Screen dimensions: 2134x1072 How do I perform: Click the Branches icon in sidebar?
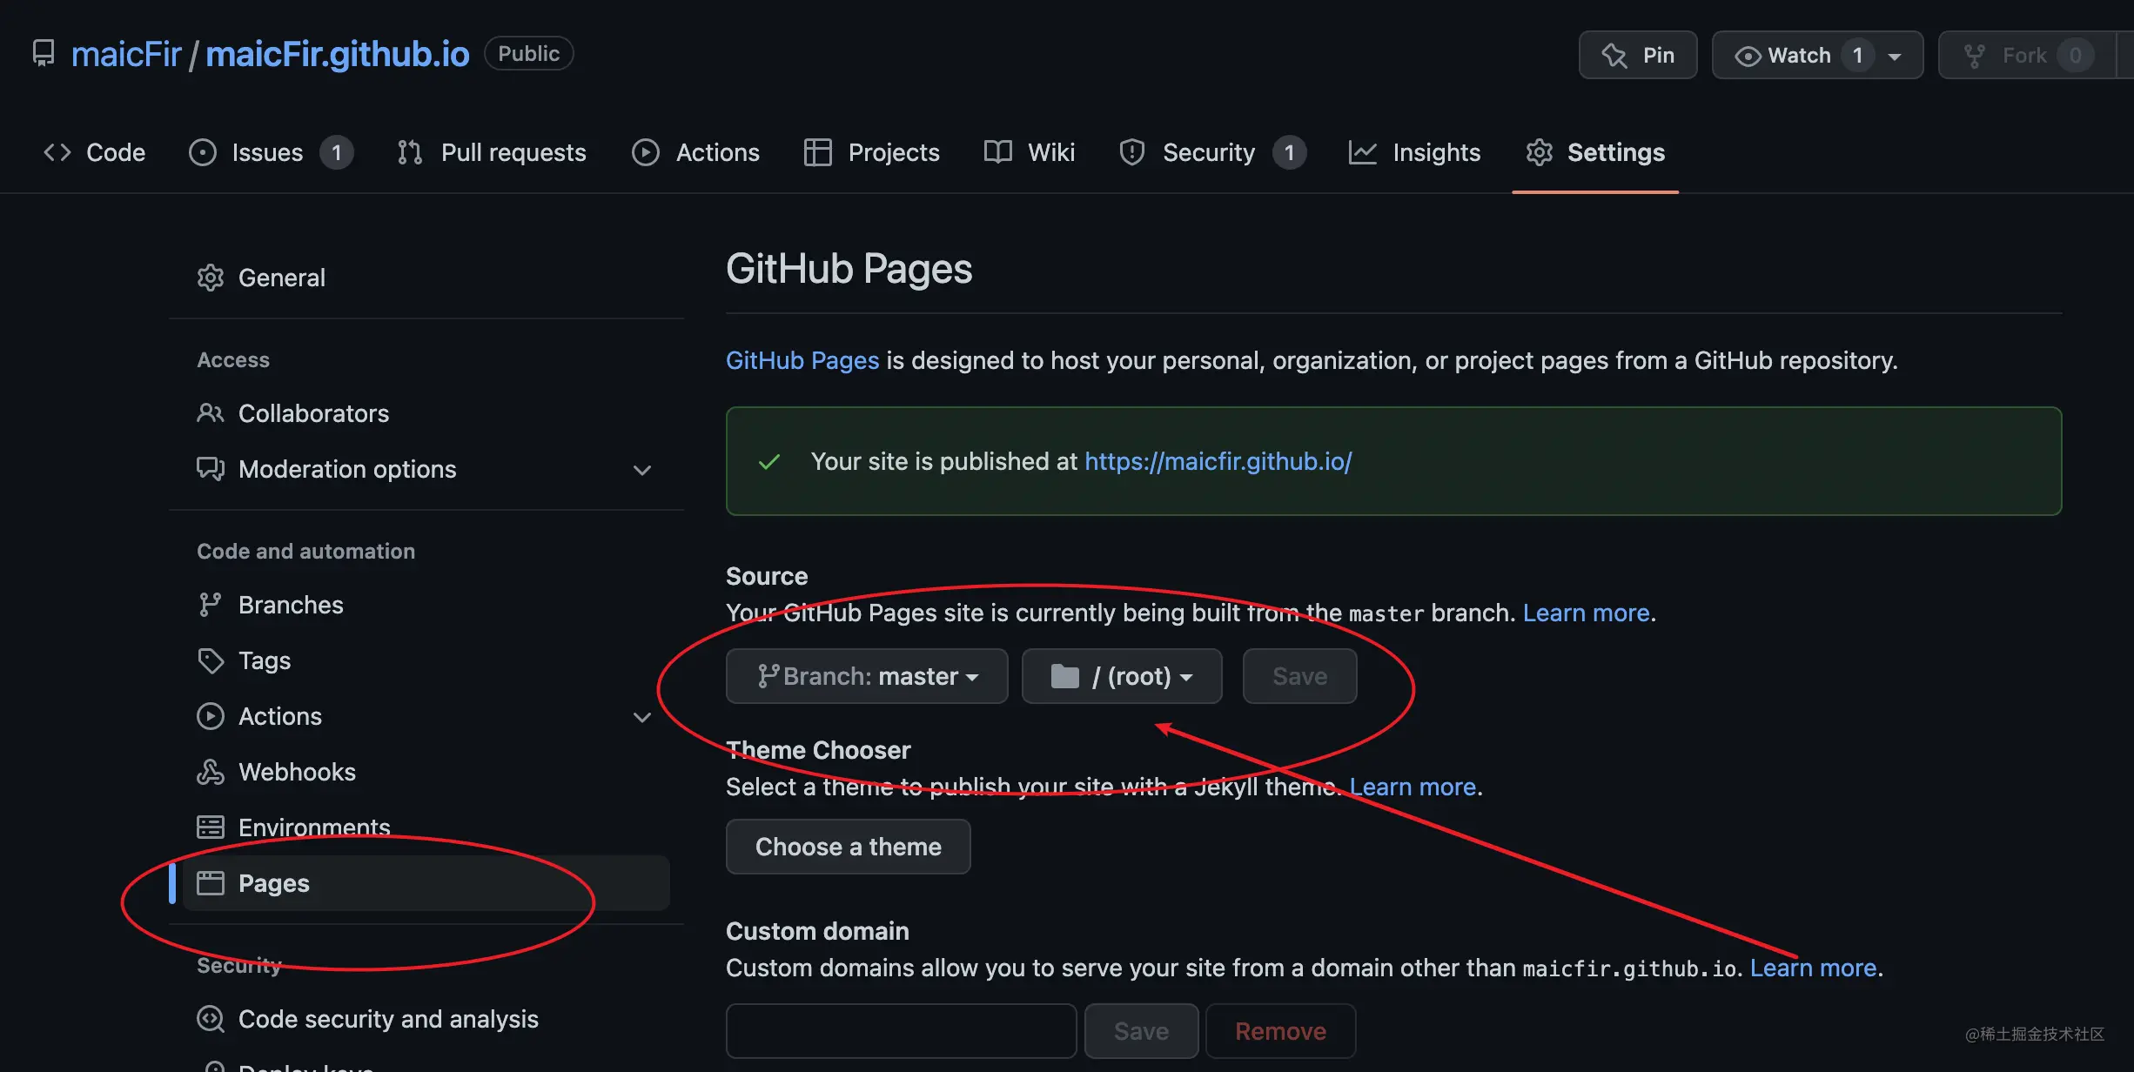pyautogui.click(x=210, y=605)
